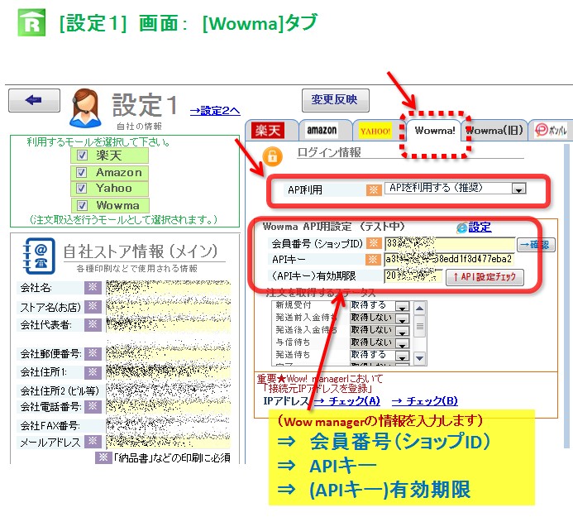Click the APIキー input field
The width and height of the screenshot is (573, 517).
coord(449,259)
